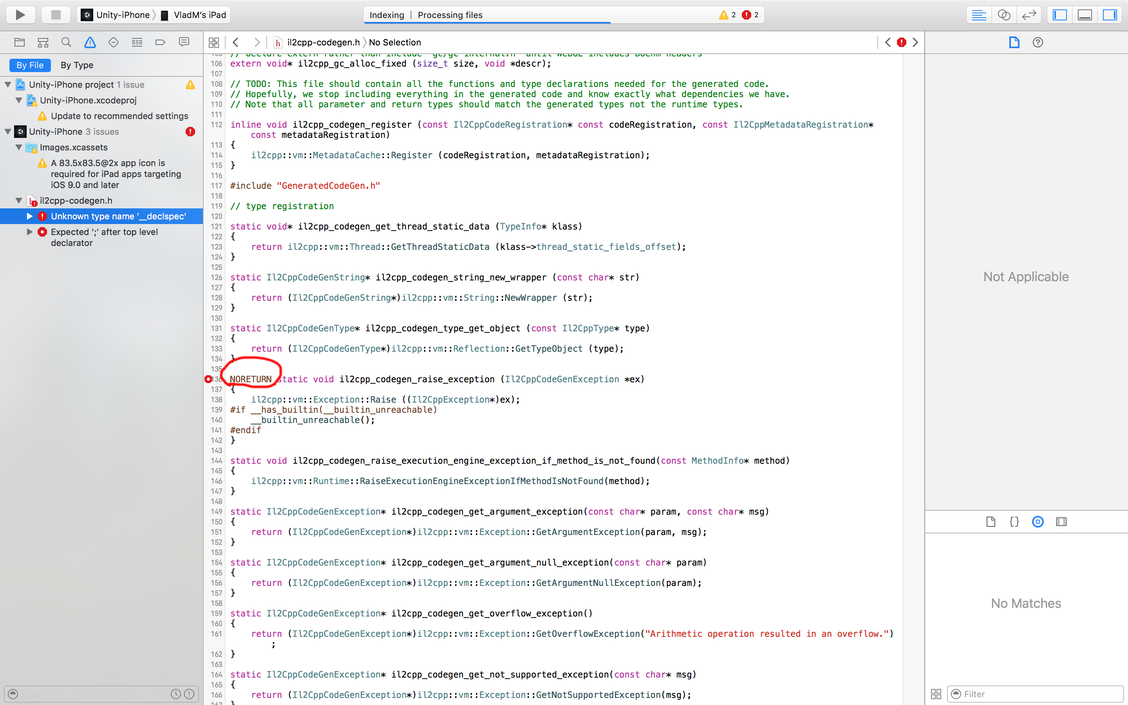Show the Code Snippet library
The height and width of the screenshot is (705, 1128).
[1014, 522]
